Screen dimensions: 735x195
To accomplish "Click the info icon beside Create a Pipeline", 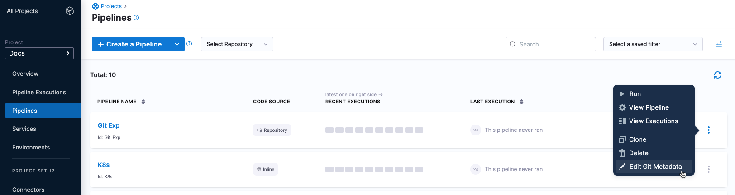I will tap(189, 44).
